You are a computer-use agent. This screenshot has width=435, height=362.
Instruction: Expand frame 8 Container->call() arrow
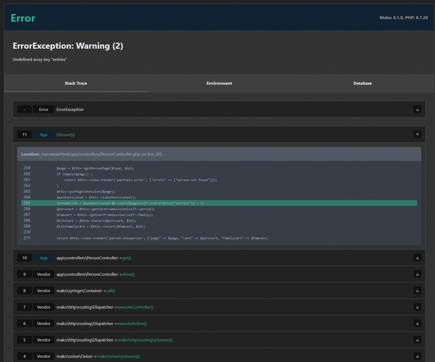click(x=418, y=291)
